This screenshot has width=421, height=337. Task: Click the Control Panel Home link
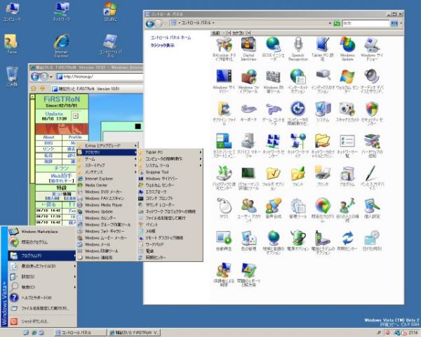point(171,37)
